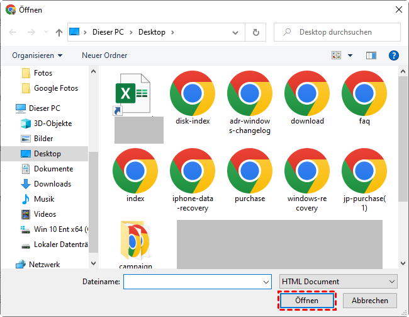The image size is (409, 317).
Task: Open the HTML Document file type dropdown
Action: click(339, 282)
